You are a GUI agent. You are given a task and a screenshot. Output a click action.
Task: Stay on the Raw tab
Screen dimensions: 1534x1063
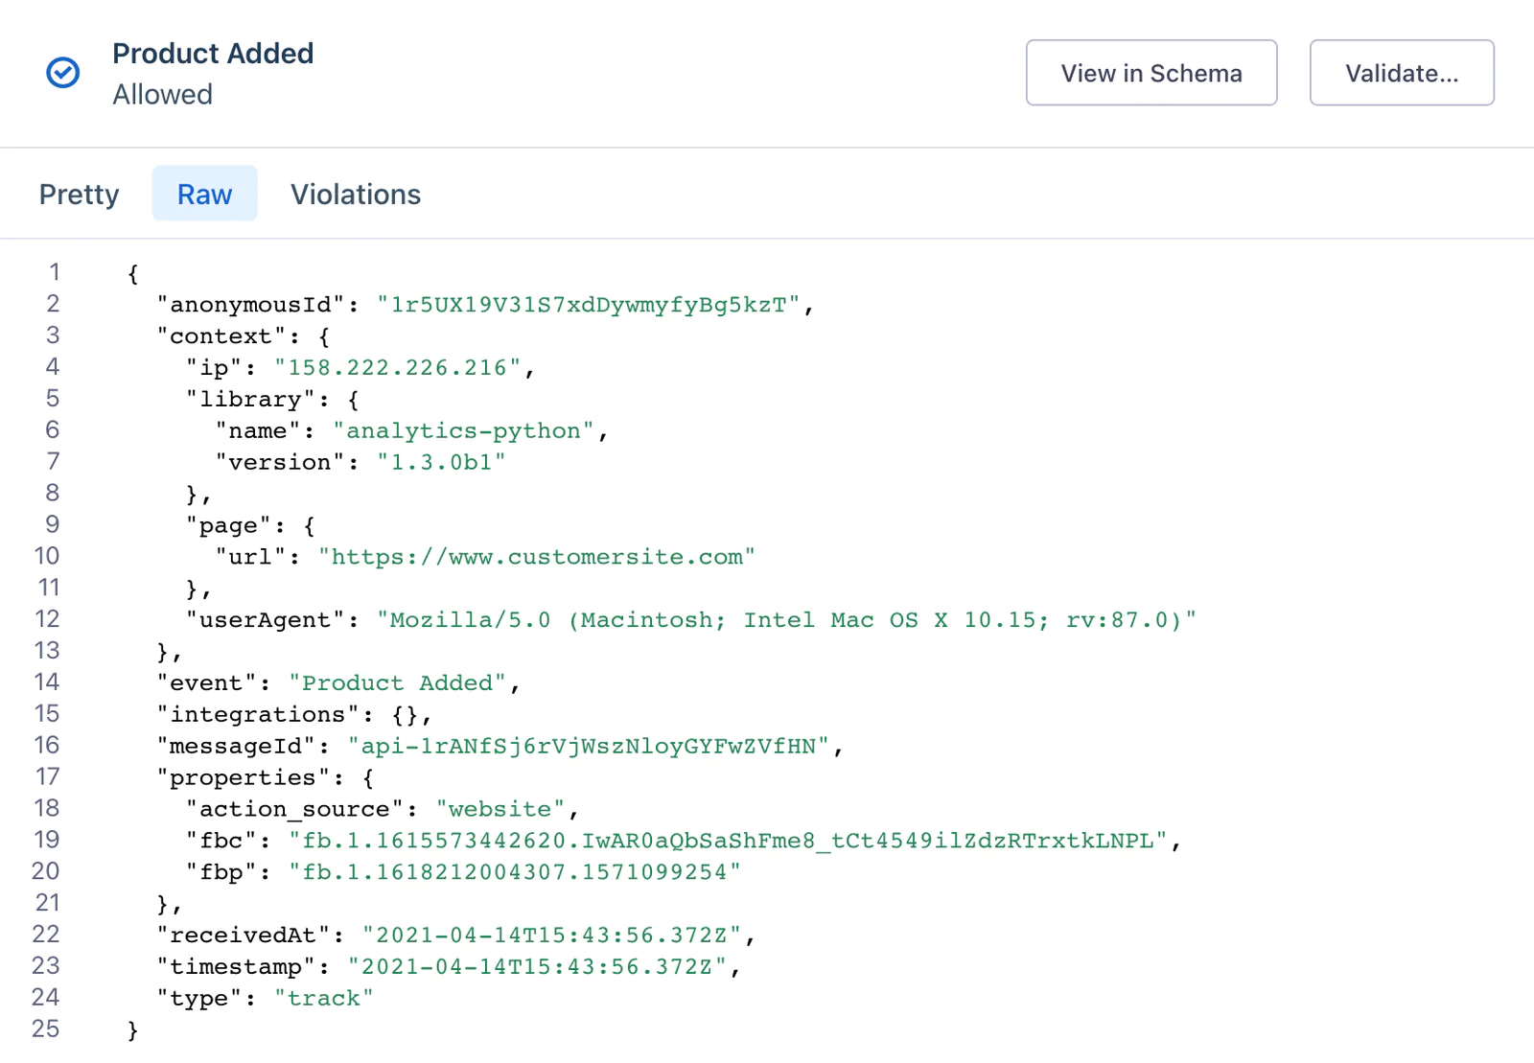(204, 194)
